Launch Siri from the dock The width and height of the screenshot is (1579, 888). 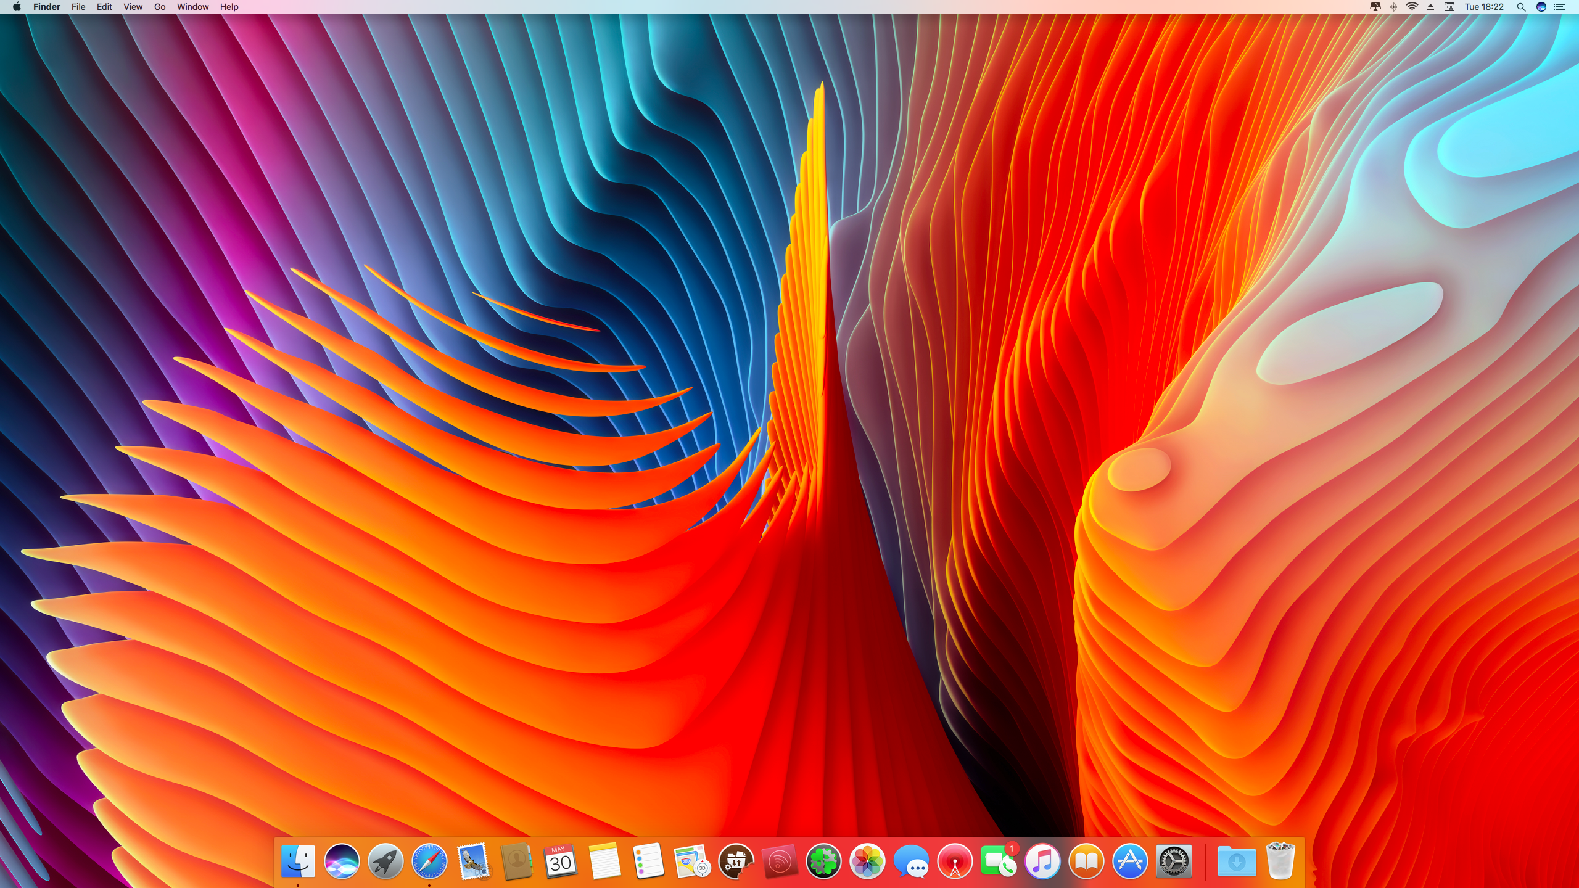point(342,861)
